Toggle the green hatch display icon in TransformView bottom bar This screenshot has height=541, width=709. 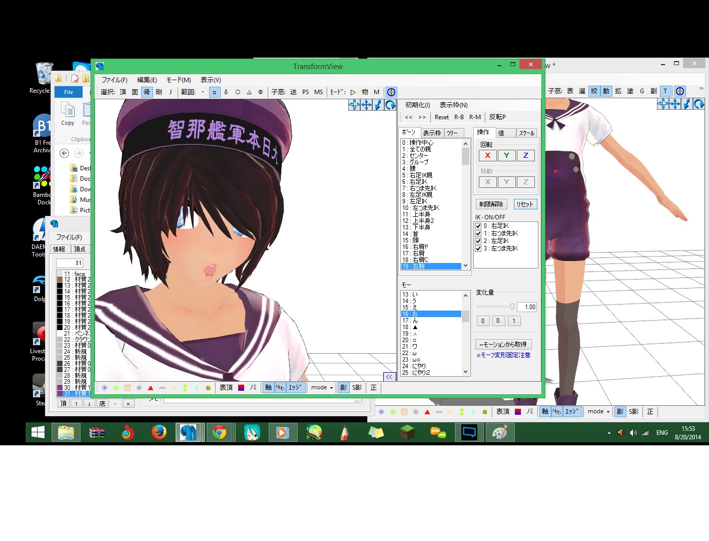point(116,388)
